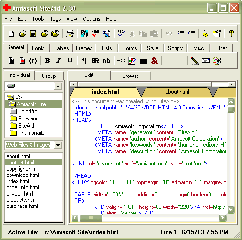Switch to the Forms tab
Image resolution: width=242 pixels, height=240 pixels.
coord(130,48)
